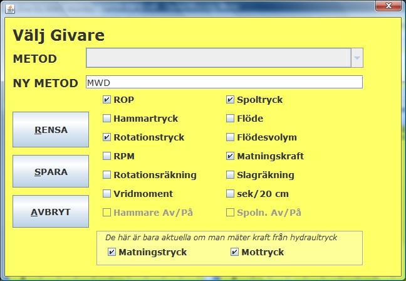Uncheck the Rotationstryck checkbox

(x=107, y=137)
